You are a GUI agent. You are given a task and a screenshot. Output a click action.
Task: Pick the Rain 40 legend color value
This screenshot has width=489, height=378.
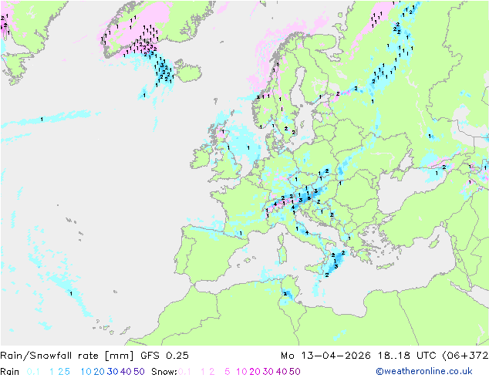[x=126, y=372]
